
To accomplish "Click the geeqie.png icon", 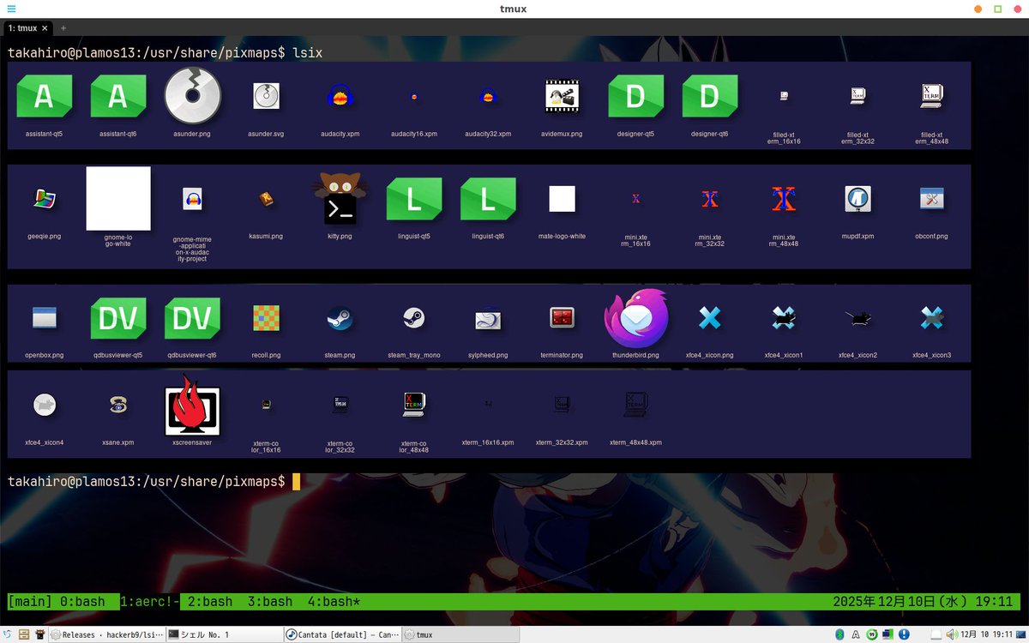I will [44, 199].
